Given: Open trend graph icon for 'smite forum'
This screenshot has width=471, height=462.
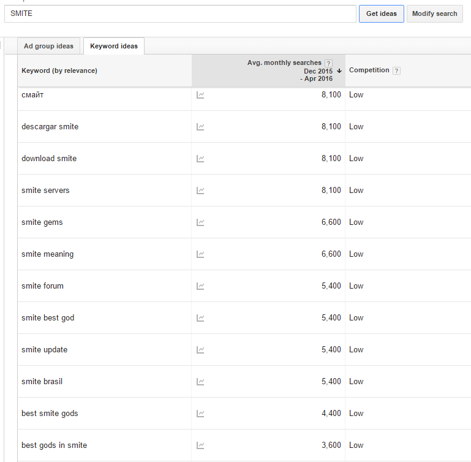Looking at the screenshot, I should pos(200,286).
